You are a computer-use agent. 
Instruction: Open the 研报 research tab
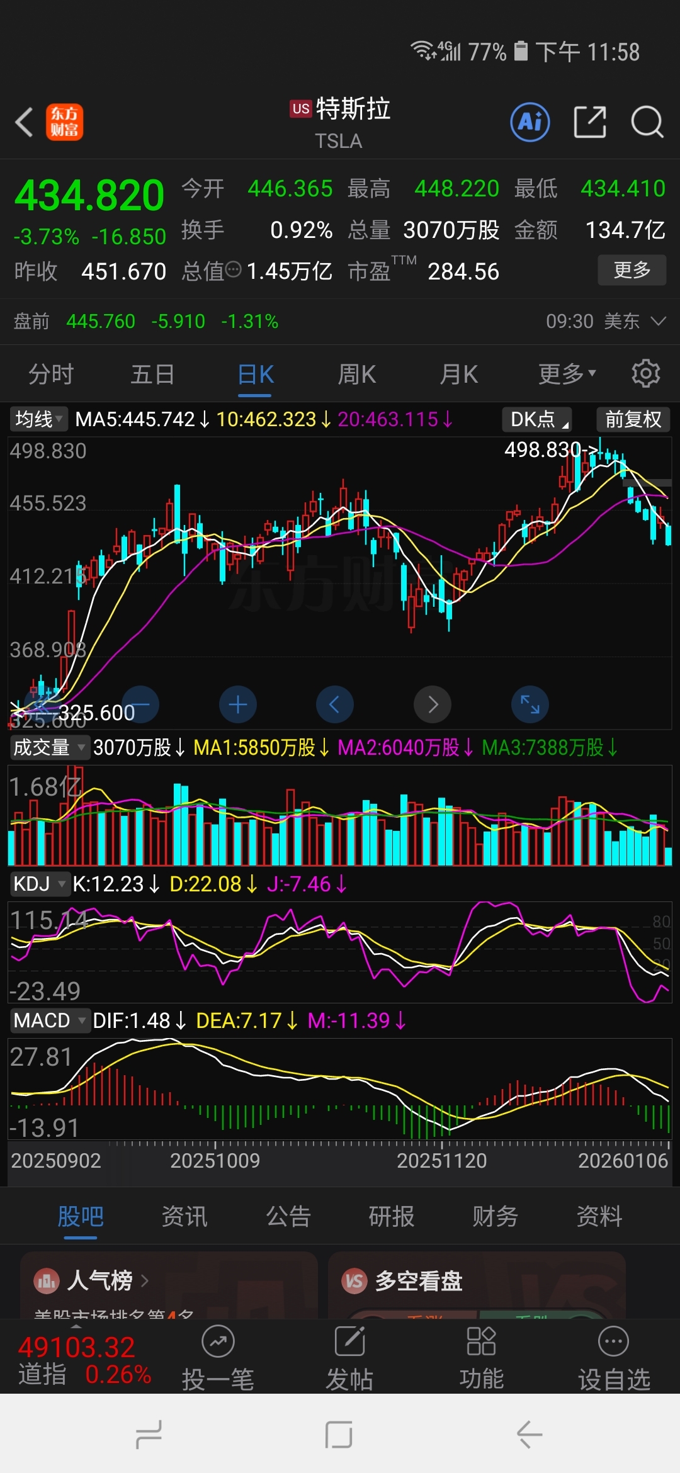click(392, 1216)
